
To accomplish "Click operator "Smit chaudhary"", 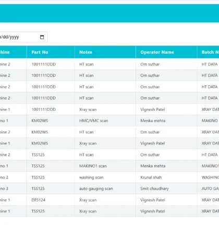I will tap(154, 188).
